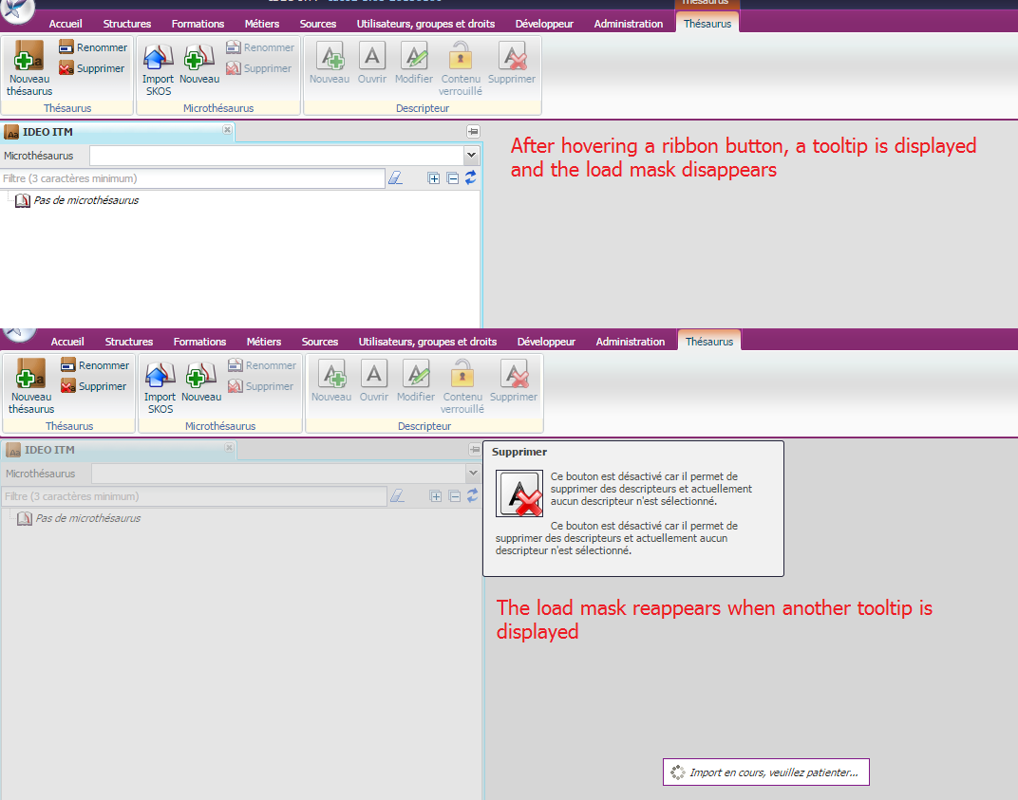Click the eraser clear-filter icon in unmasked panel
The image size is (1018, 800).
pos(396,177)
